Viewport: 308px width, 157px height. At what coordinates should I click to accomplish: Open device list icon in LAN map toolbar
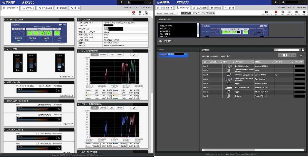(x=290, y=12)
